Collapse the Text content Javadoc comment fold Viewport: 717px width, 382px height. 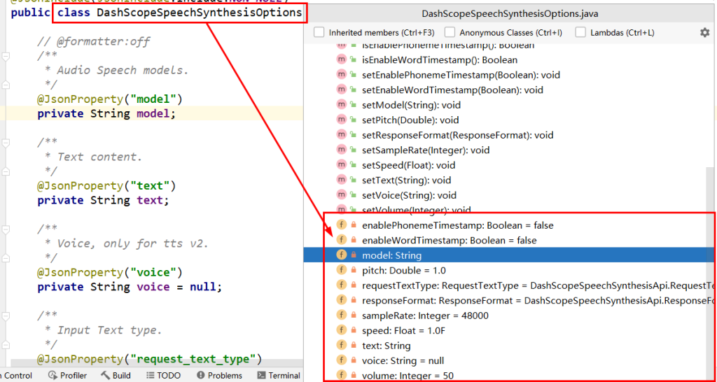pyautogui.click(x=6, y=143)
